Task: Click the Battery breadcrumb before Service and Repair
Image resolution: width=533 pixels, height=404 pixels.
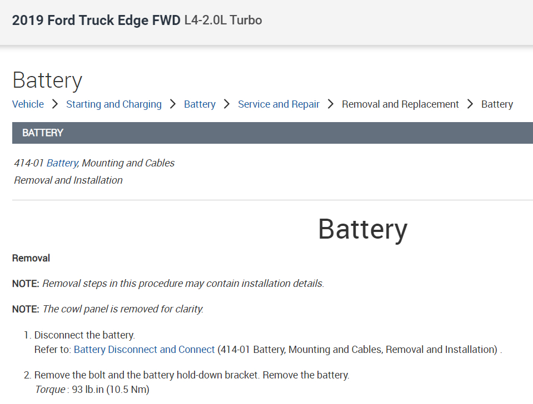Action: click(200, 104)
